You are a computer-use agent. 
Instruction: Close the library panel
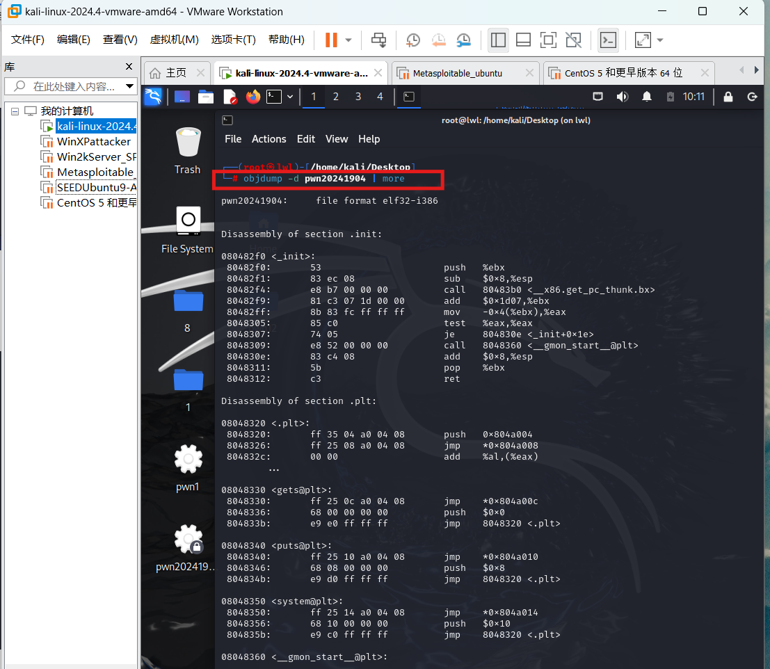tap(129, 66)
